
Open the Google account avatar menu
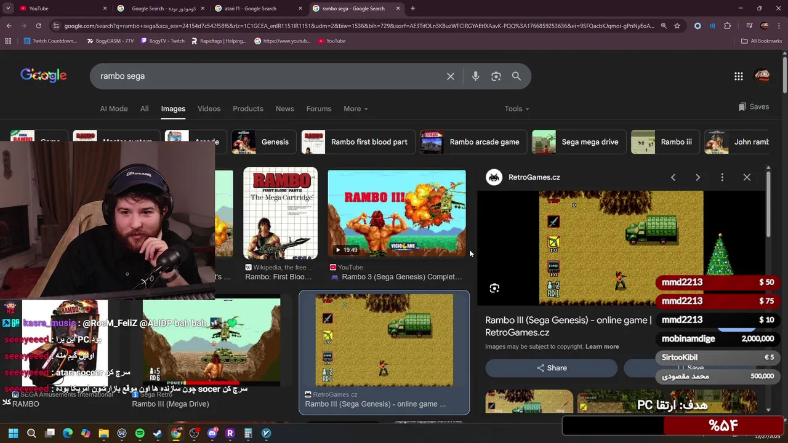[762, 76]
